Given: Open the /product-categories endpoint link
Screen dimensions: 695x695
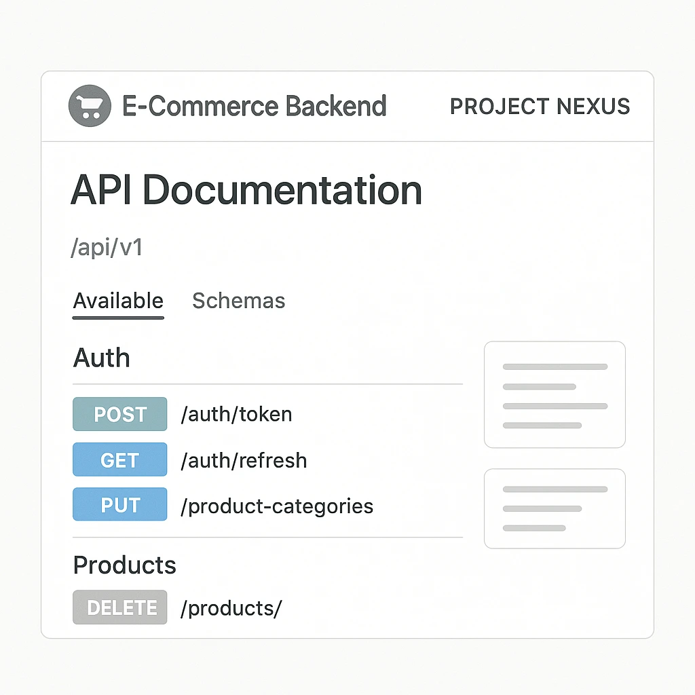Looking at the screenshot, I should coord(277,505).
